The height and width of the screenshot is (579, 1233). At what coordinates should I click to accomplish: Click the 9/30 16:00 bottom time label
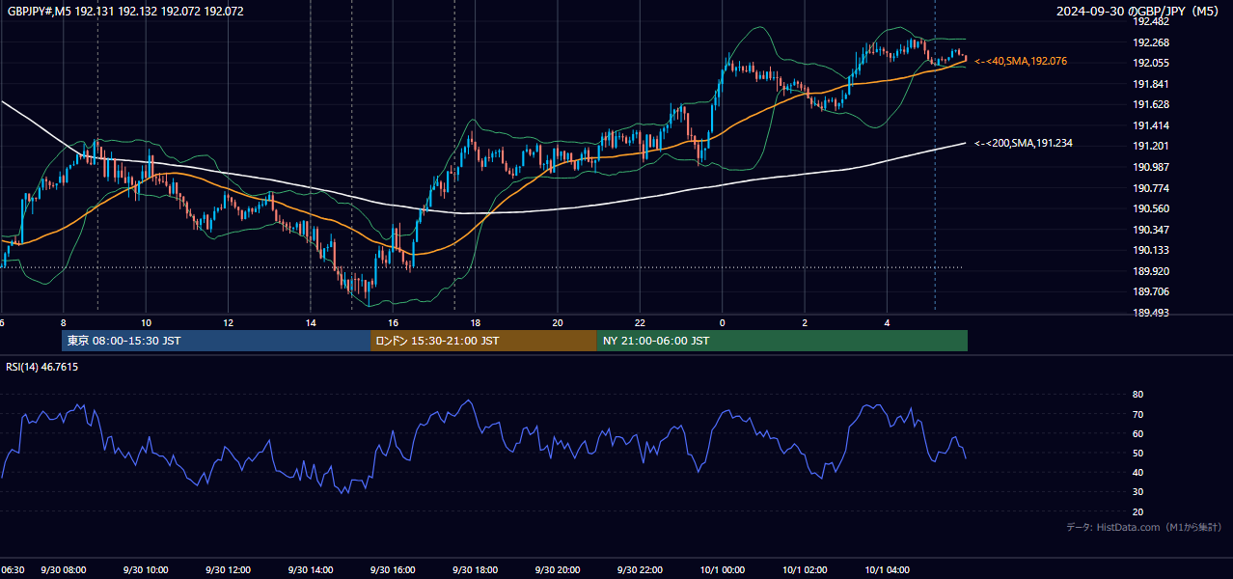coord(393,569)
